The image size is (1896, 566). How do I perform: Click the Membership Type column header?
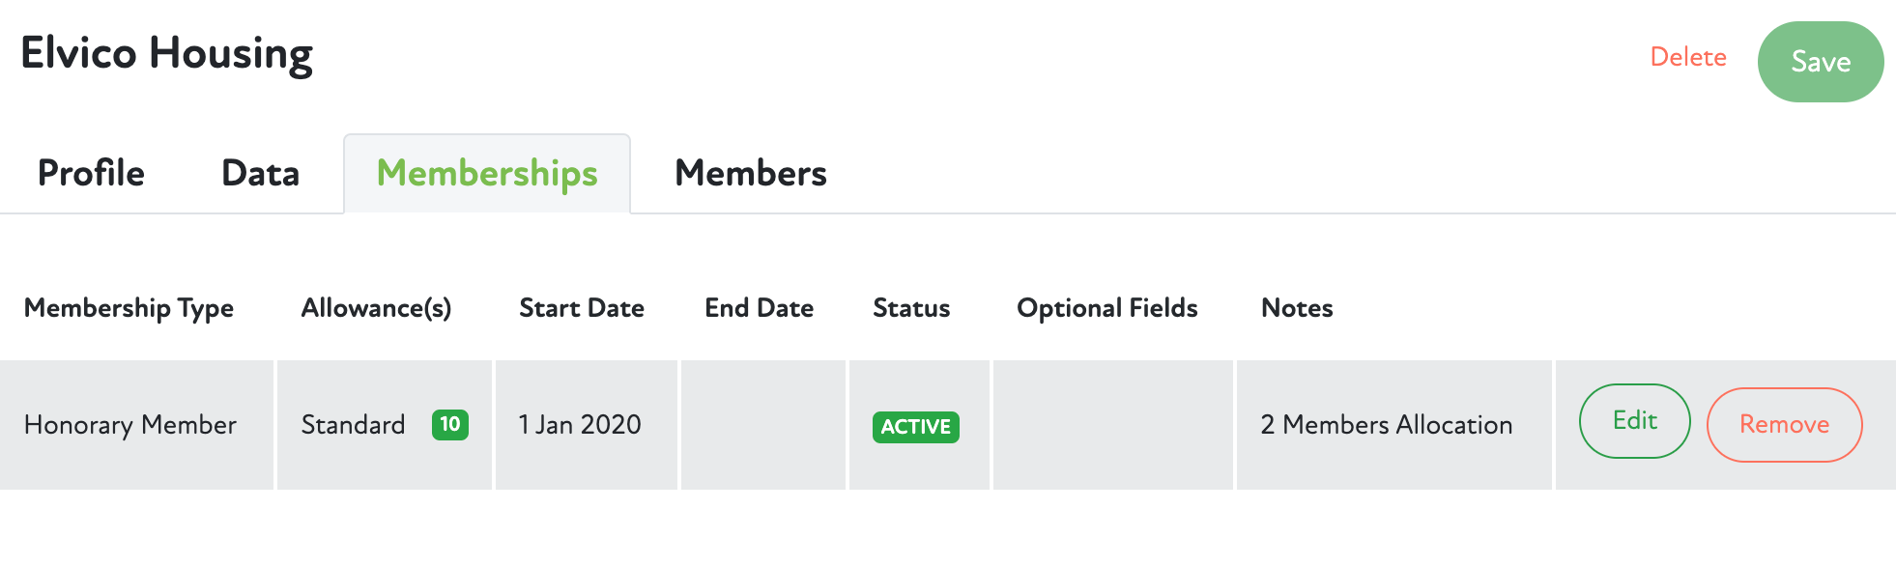coord(129,308)
